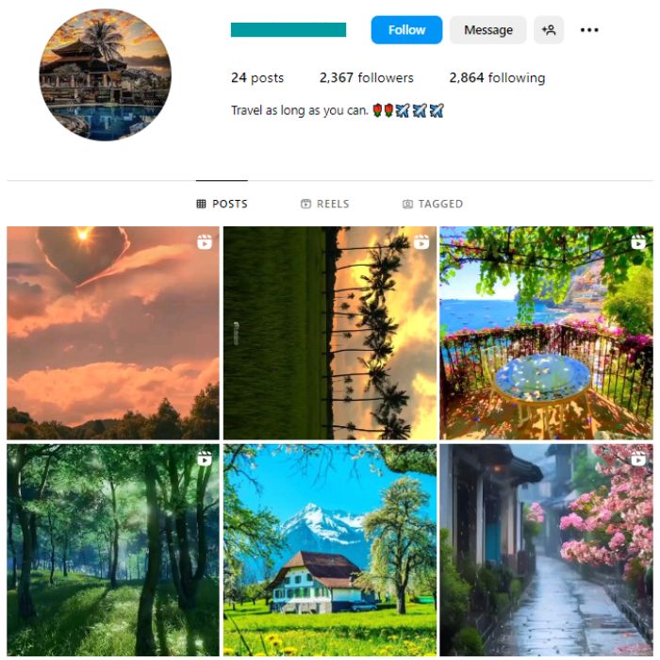Click the profile picture of the resort
Viewport: 660px width, 660px height.
coord(106,74)
